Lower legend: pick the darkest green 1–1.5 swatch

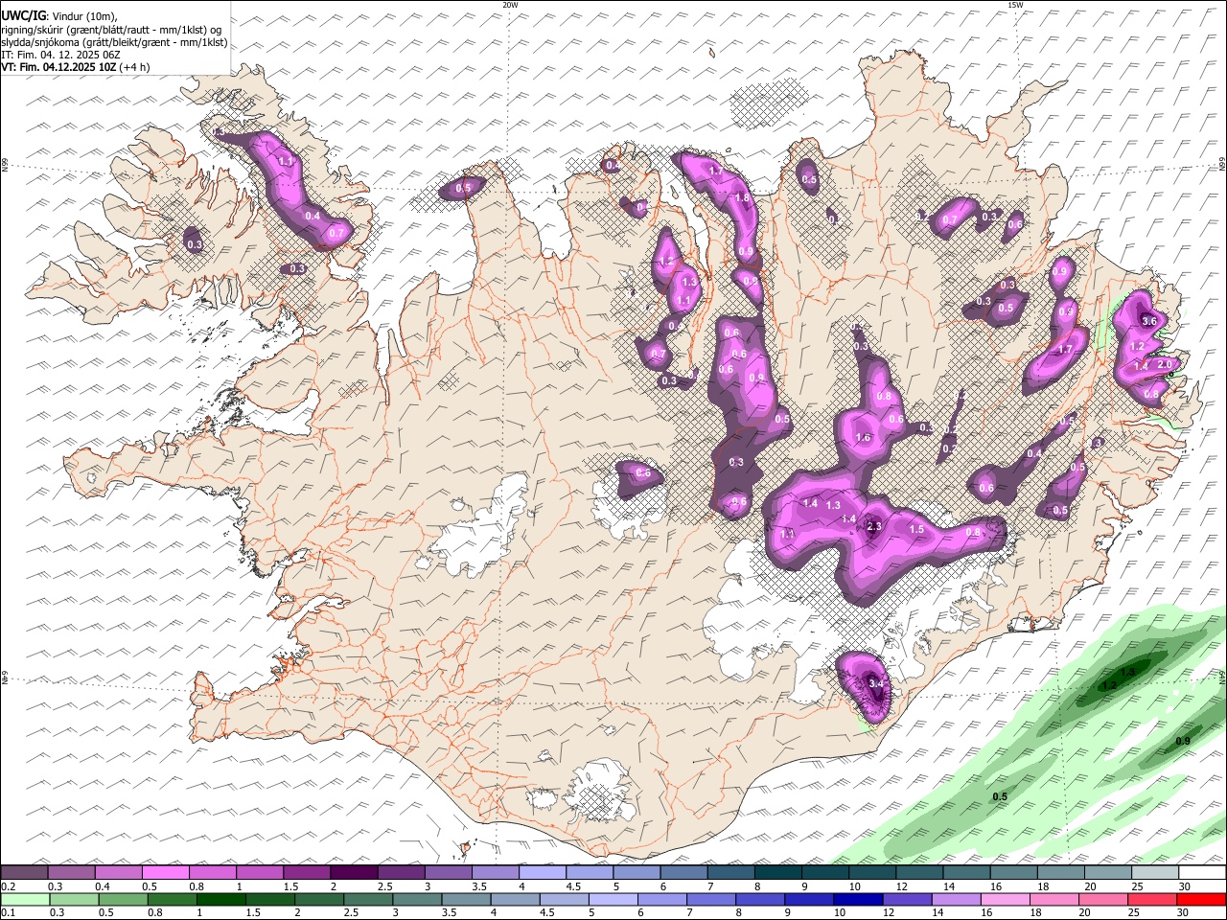pos(220,899)
